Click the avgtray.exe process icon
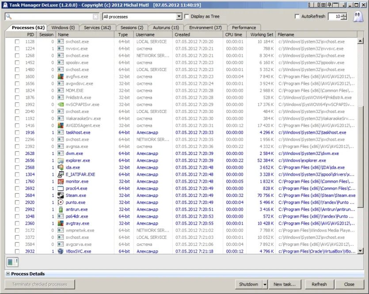The image size is (369, 294). 61,223
